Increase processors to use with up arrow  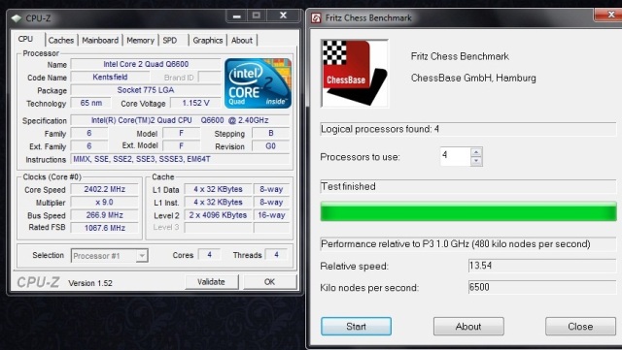pos(476,152)
